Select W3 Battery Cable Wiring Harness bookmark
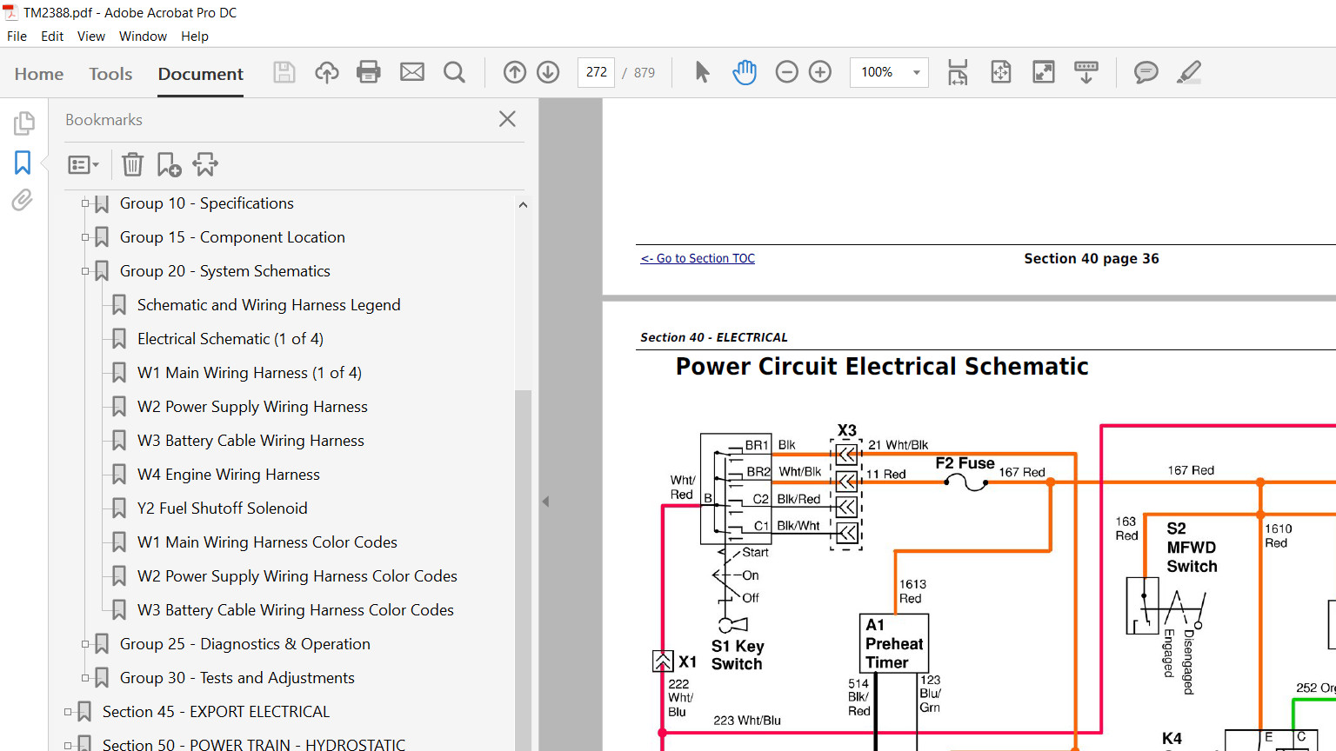Viewport: 1336px width, 751px height. [250, 441]
